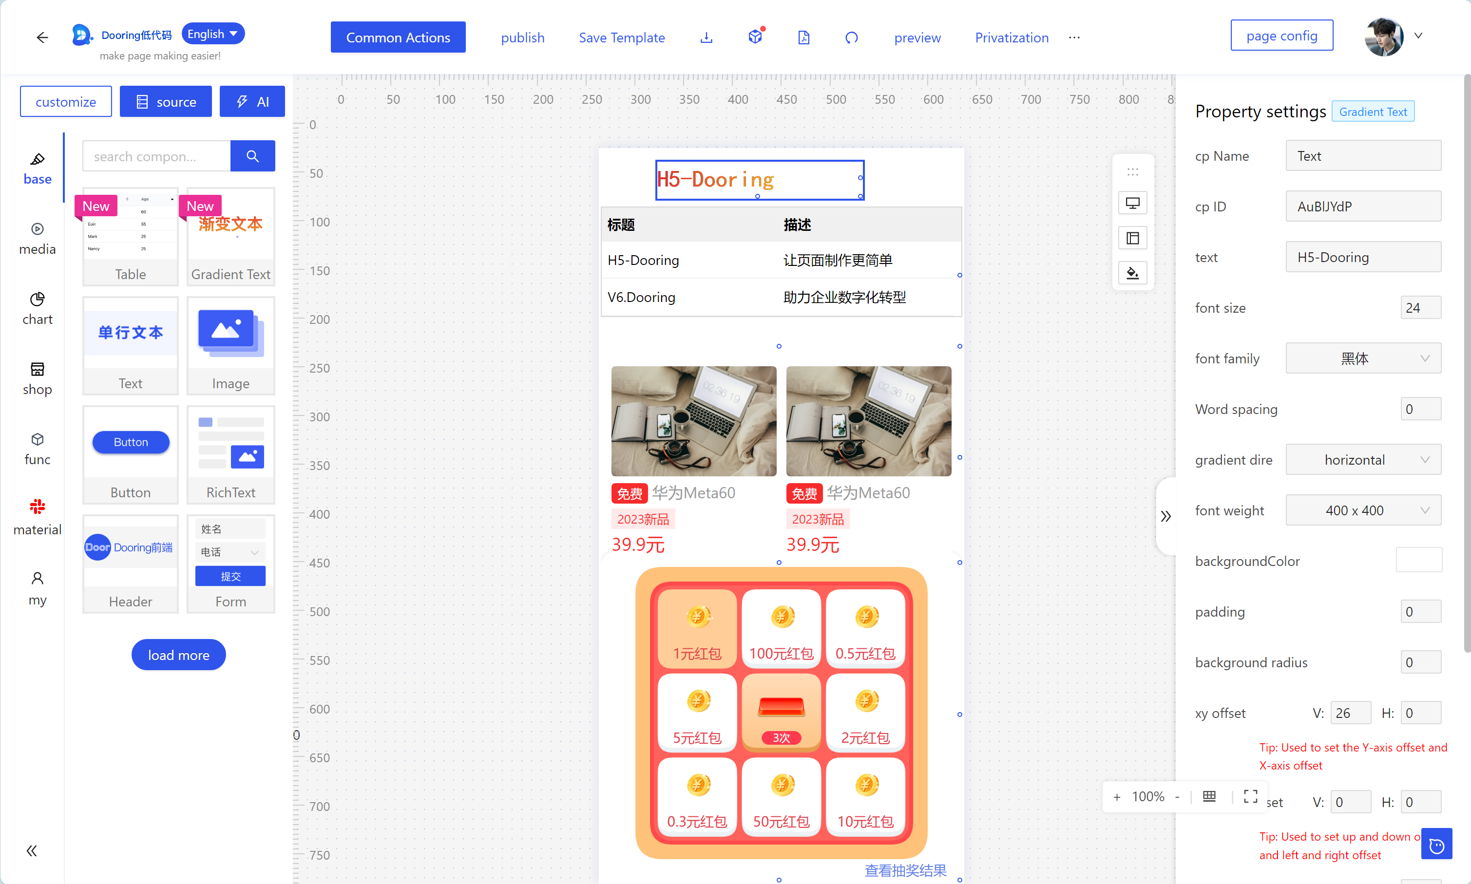Open the English language dropdown
The image size is (1471, 884).
coord(213,34)
